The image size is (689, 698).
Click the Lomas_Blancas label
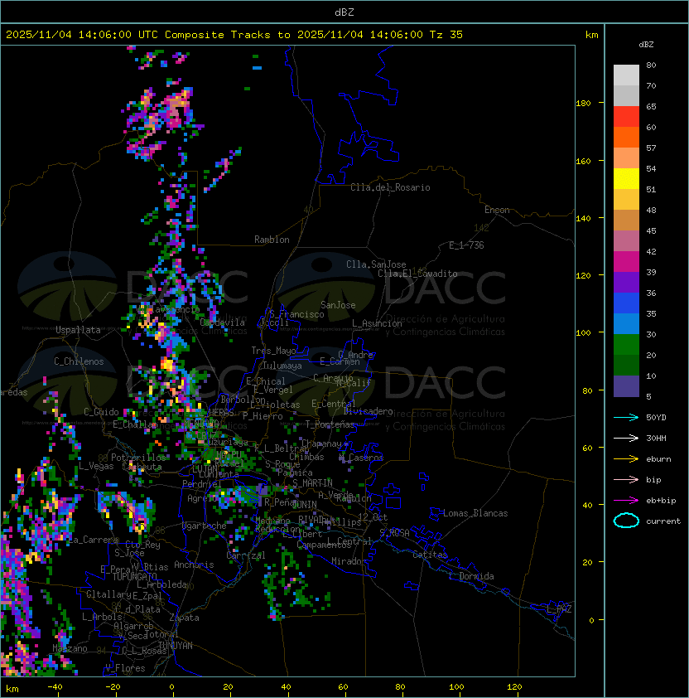pyautogui.click(x=475, y=513)
